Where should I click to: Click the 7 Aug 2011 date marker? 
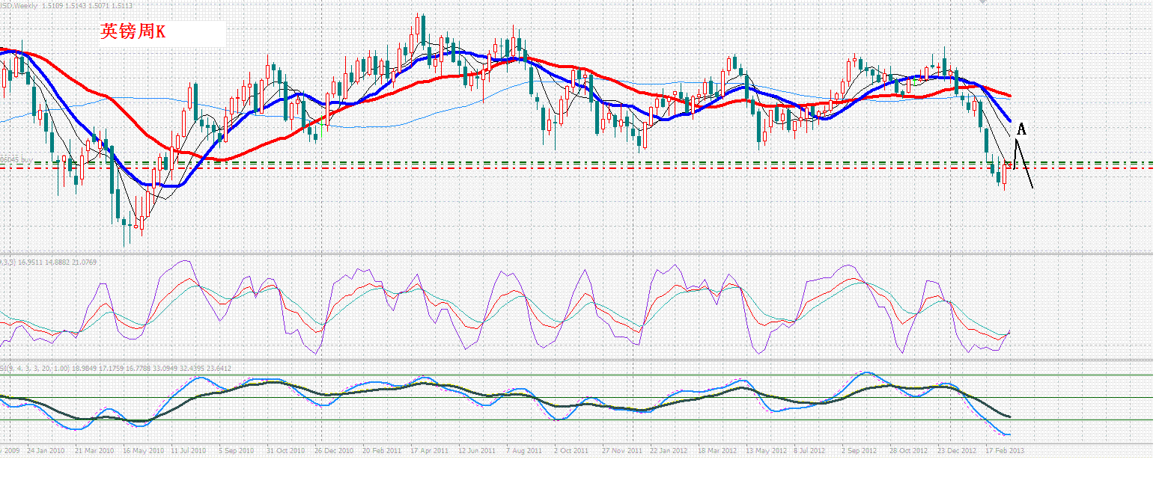(x=523, y=451)
